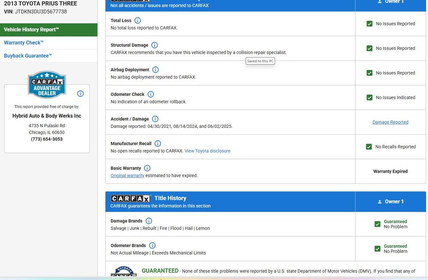Click the 2013 Toyota Prius Three heading
Image resolution: width=428 pixels, height=280 pixels.
click(41, 4)
